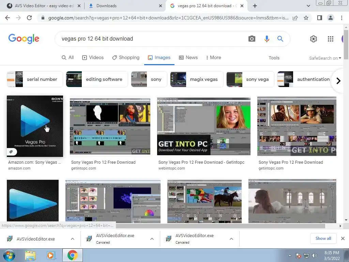Expand first AVSVideoEditor.exe download options
The image size is (349, 262).
point(73,239)
